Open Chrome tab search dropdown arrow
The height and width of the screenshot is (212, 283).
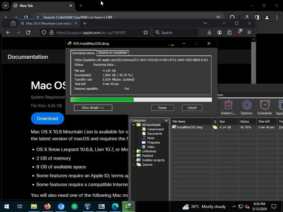6,6
